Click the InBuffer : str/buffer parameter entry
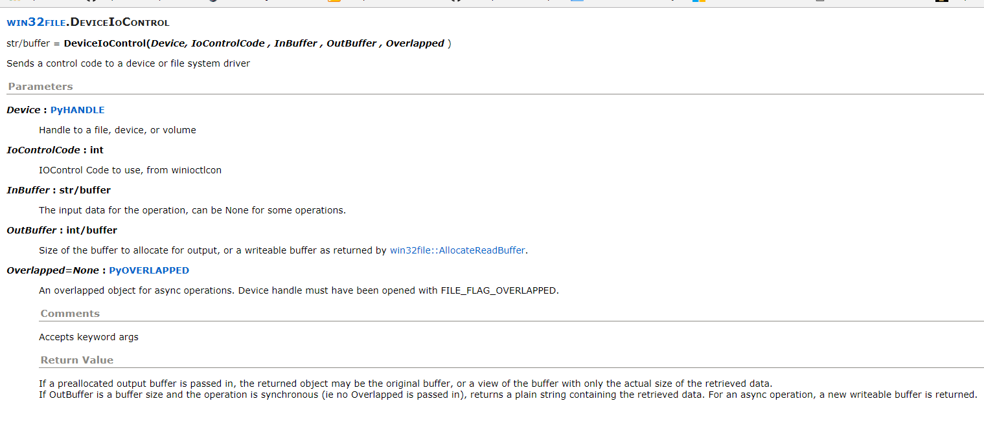984x423 pixels. tap(58, 190)
